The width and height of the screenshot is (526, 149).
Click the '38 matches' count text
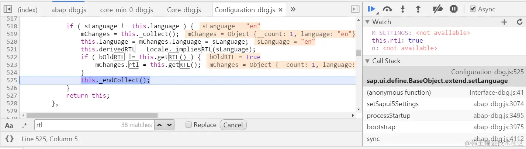pos(136,125)
